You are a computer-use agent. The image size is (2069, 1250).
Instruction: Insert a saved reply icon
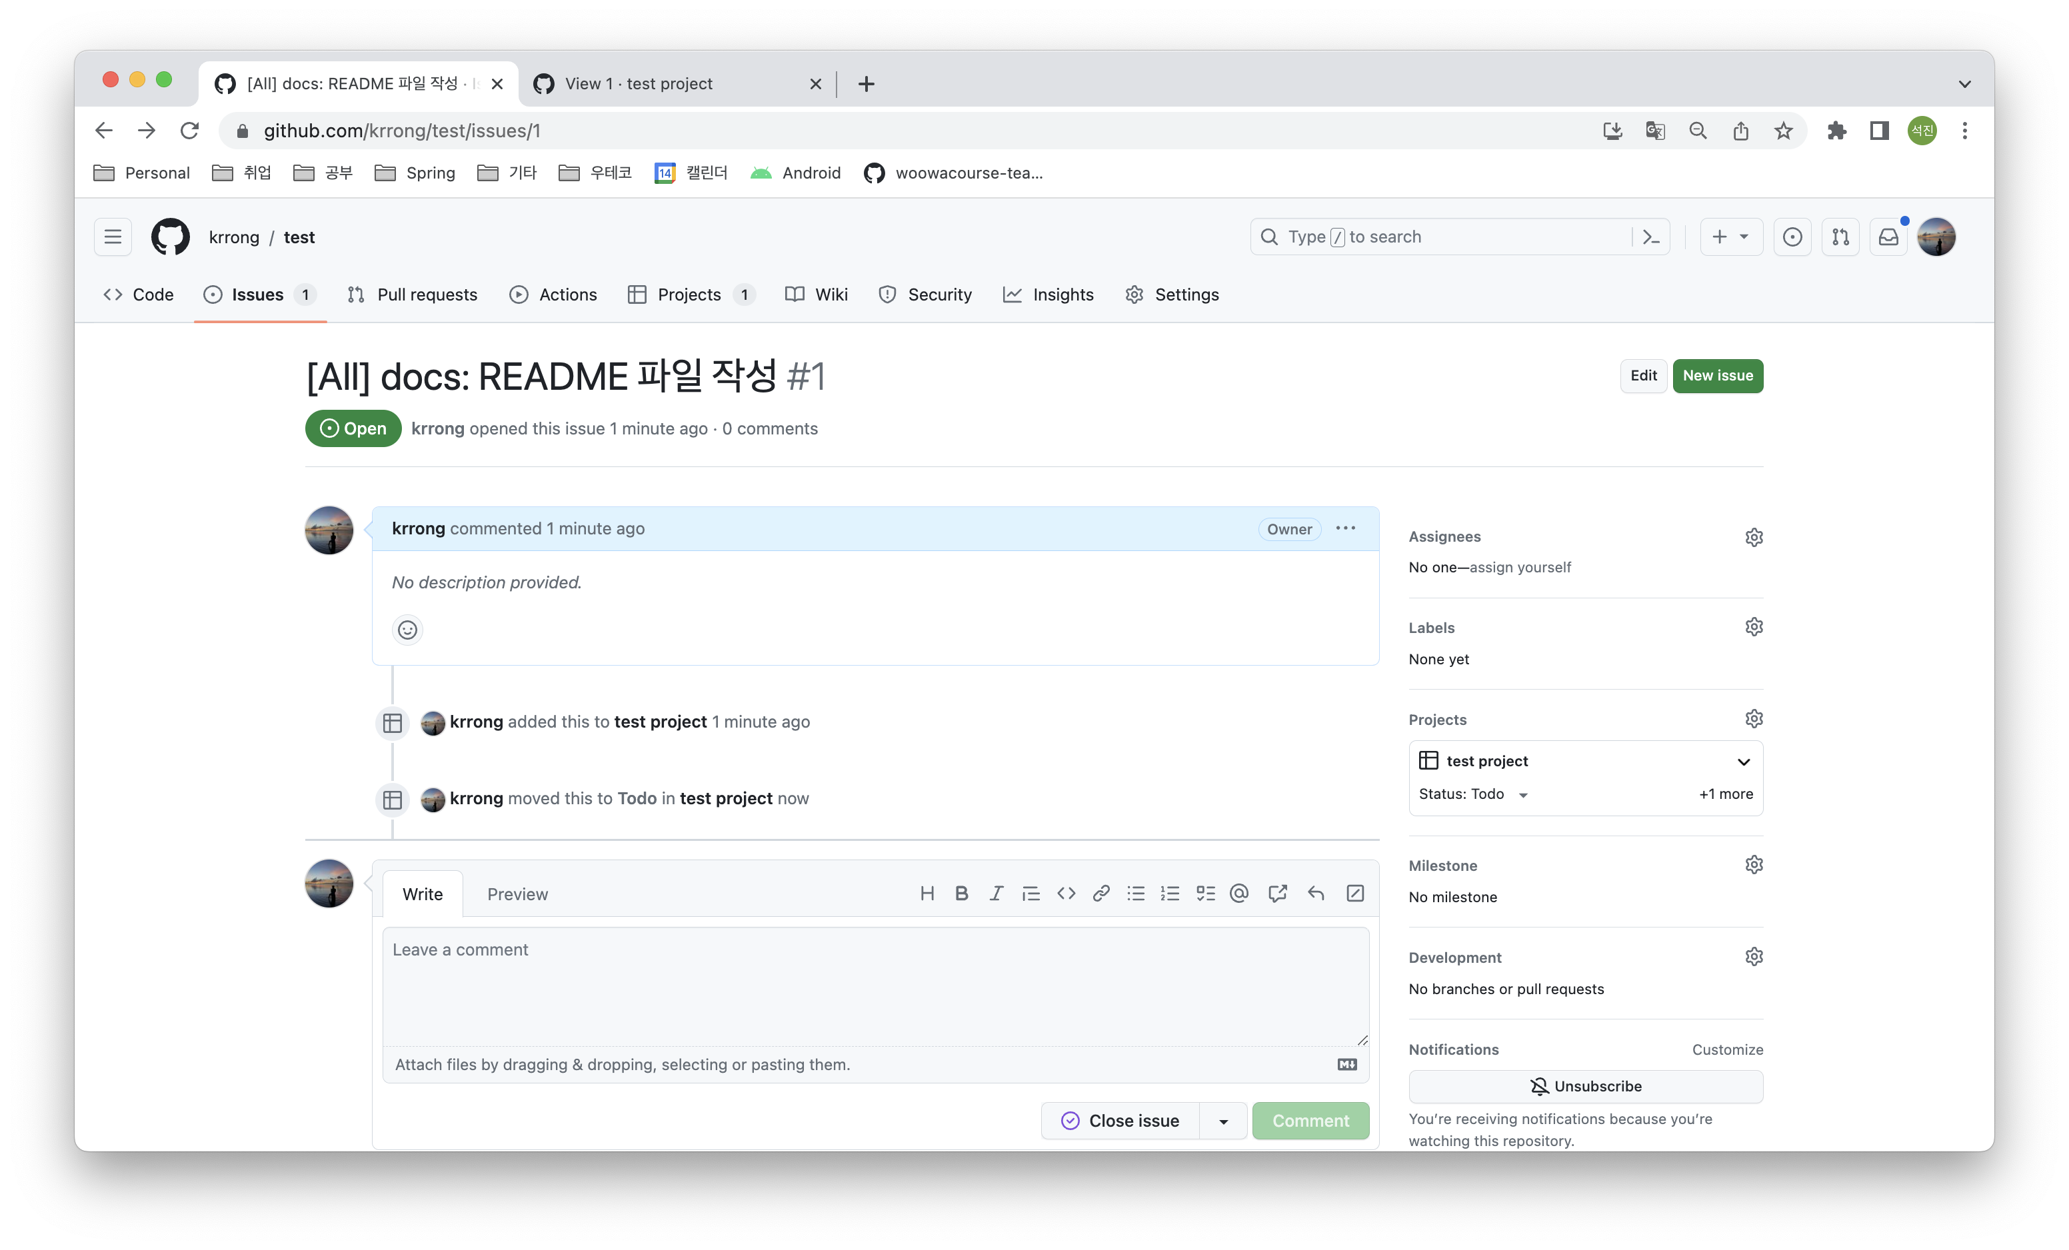click(1316, 894)
